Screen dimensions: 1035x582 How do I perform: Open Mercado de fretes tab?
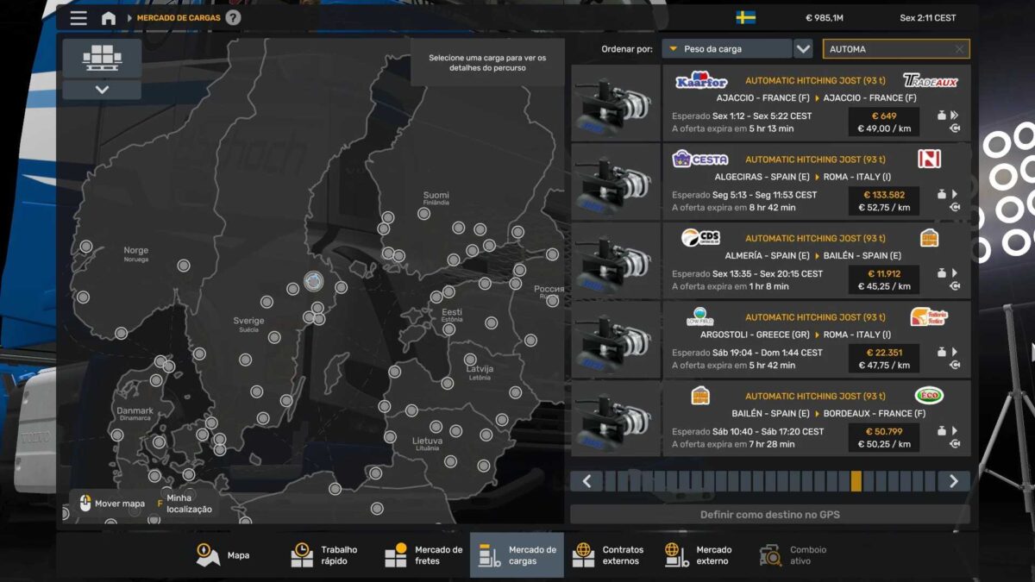(x=423, y=555)
